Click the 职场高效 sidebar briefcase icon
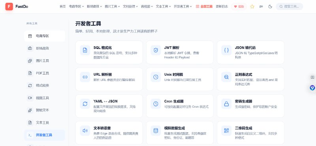This screenshot has height=146, width=316. (30, 48)
